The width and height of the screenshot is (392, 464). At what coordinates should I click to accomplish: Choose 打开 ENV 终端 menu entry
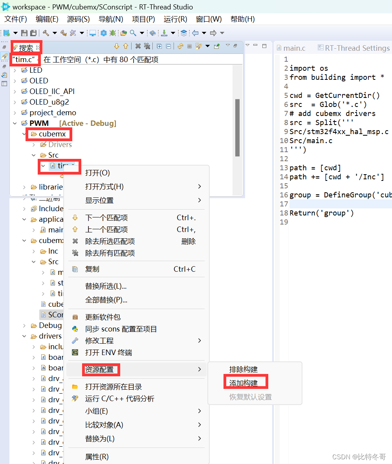click(x=137, y=353)
